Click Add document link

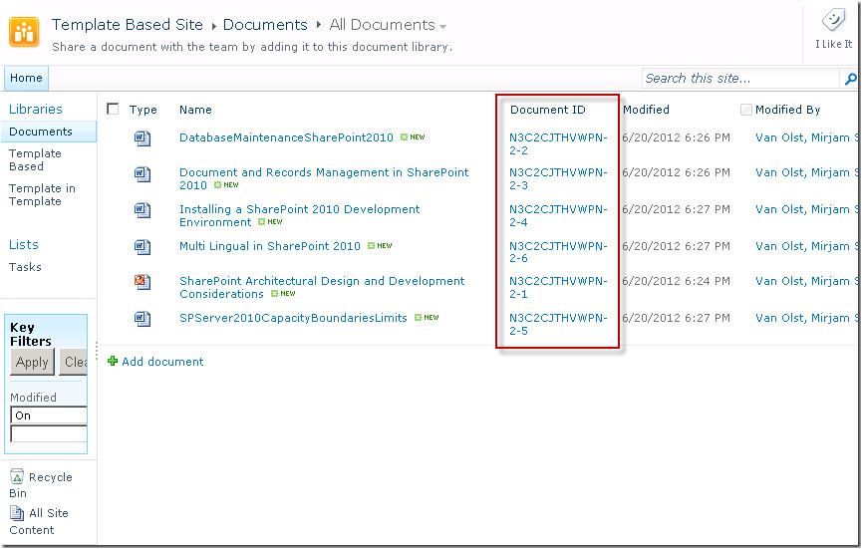(x=162, y=362)
